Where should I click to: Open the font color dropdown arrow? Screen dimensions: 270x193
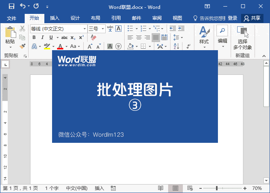tap(66, 47)
